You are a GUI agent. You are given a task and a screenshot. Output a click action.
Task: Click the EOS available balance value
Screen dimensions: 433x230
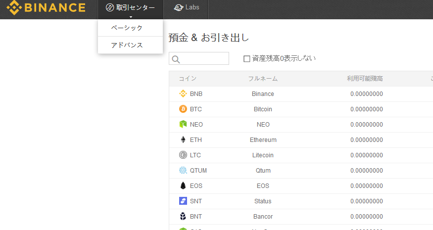point(367,186)
